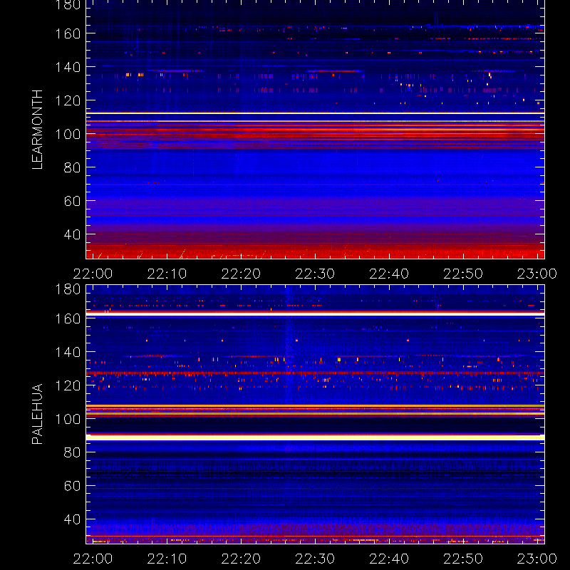This screenshot has height=570, width=570.
Task: Click the 22:50 time label under Palehua plot
Action: point(464,559)
